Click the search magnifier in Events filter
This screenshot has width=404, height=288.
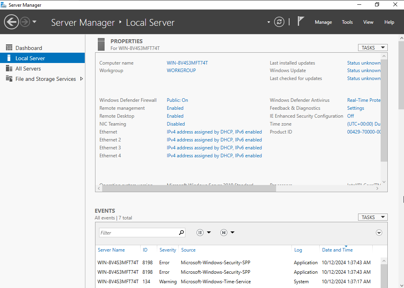tap(181, 233)
